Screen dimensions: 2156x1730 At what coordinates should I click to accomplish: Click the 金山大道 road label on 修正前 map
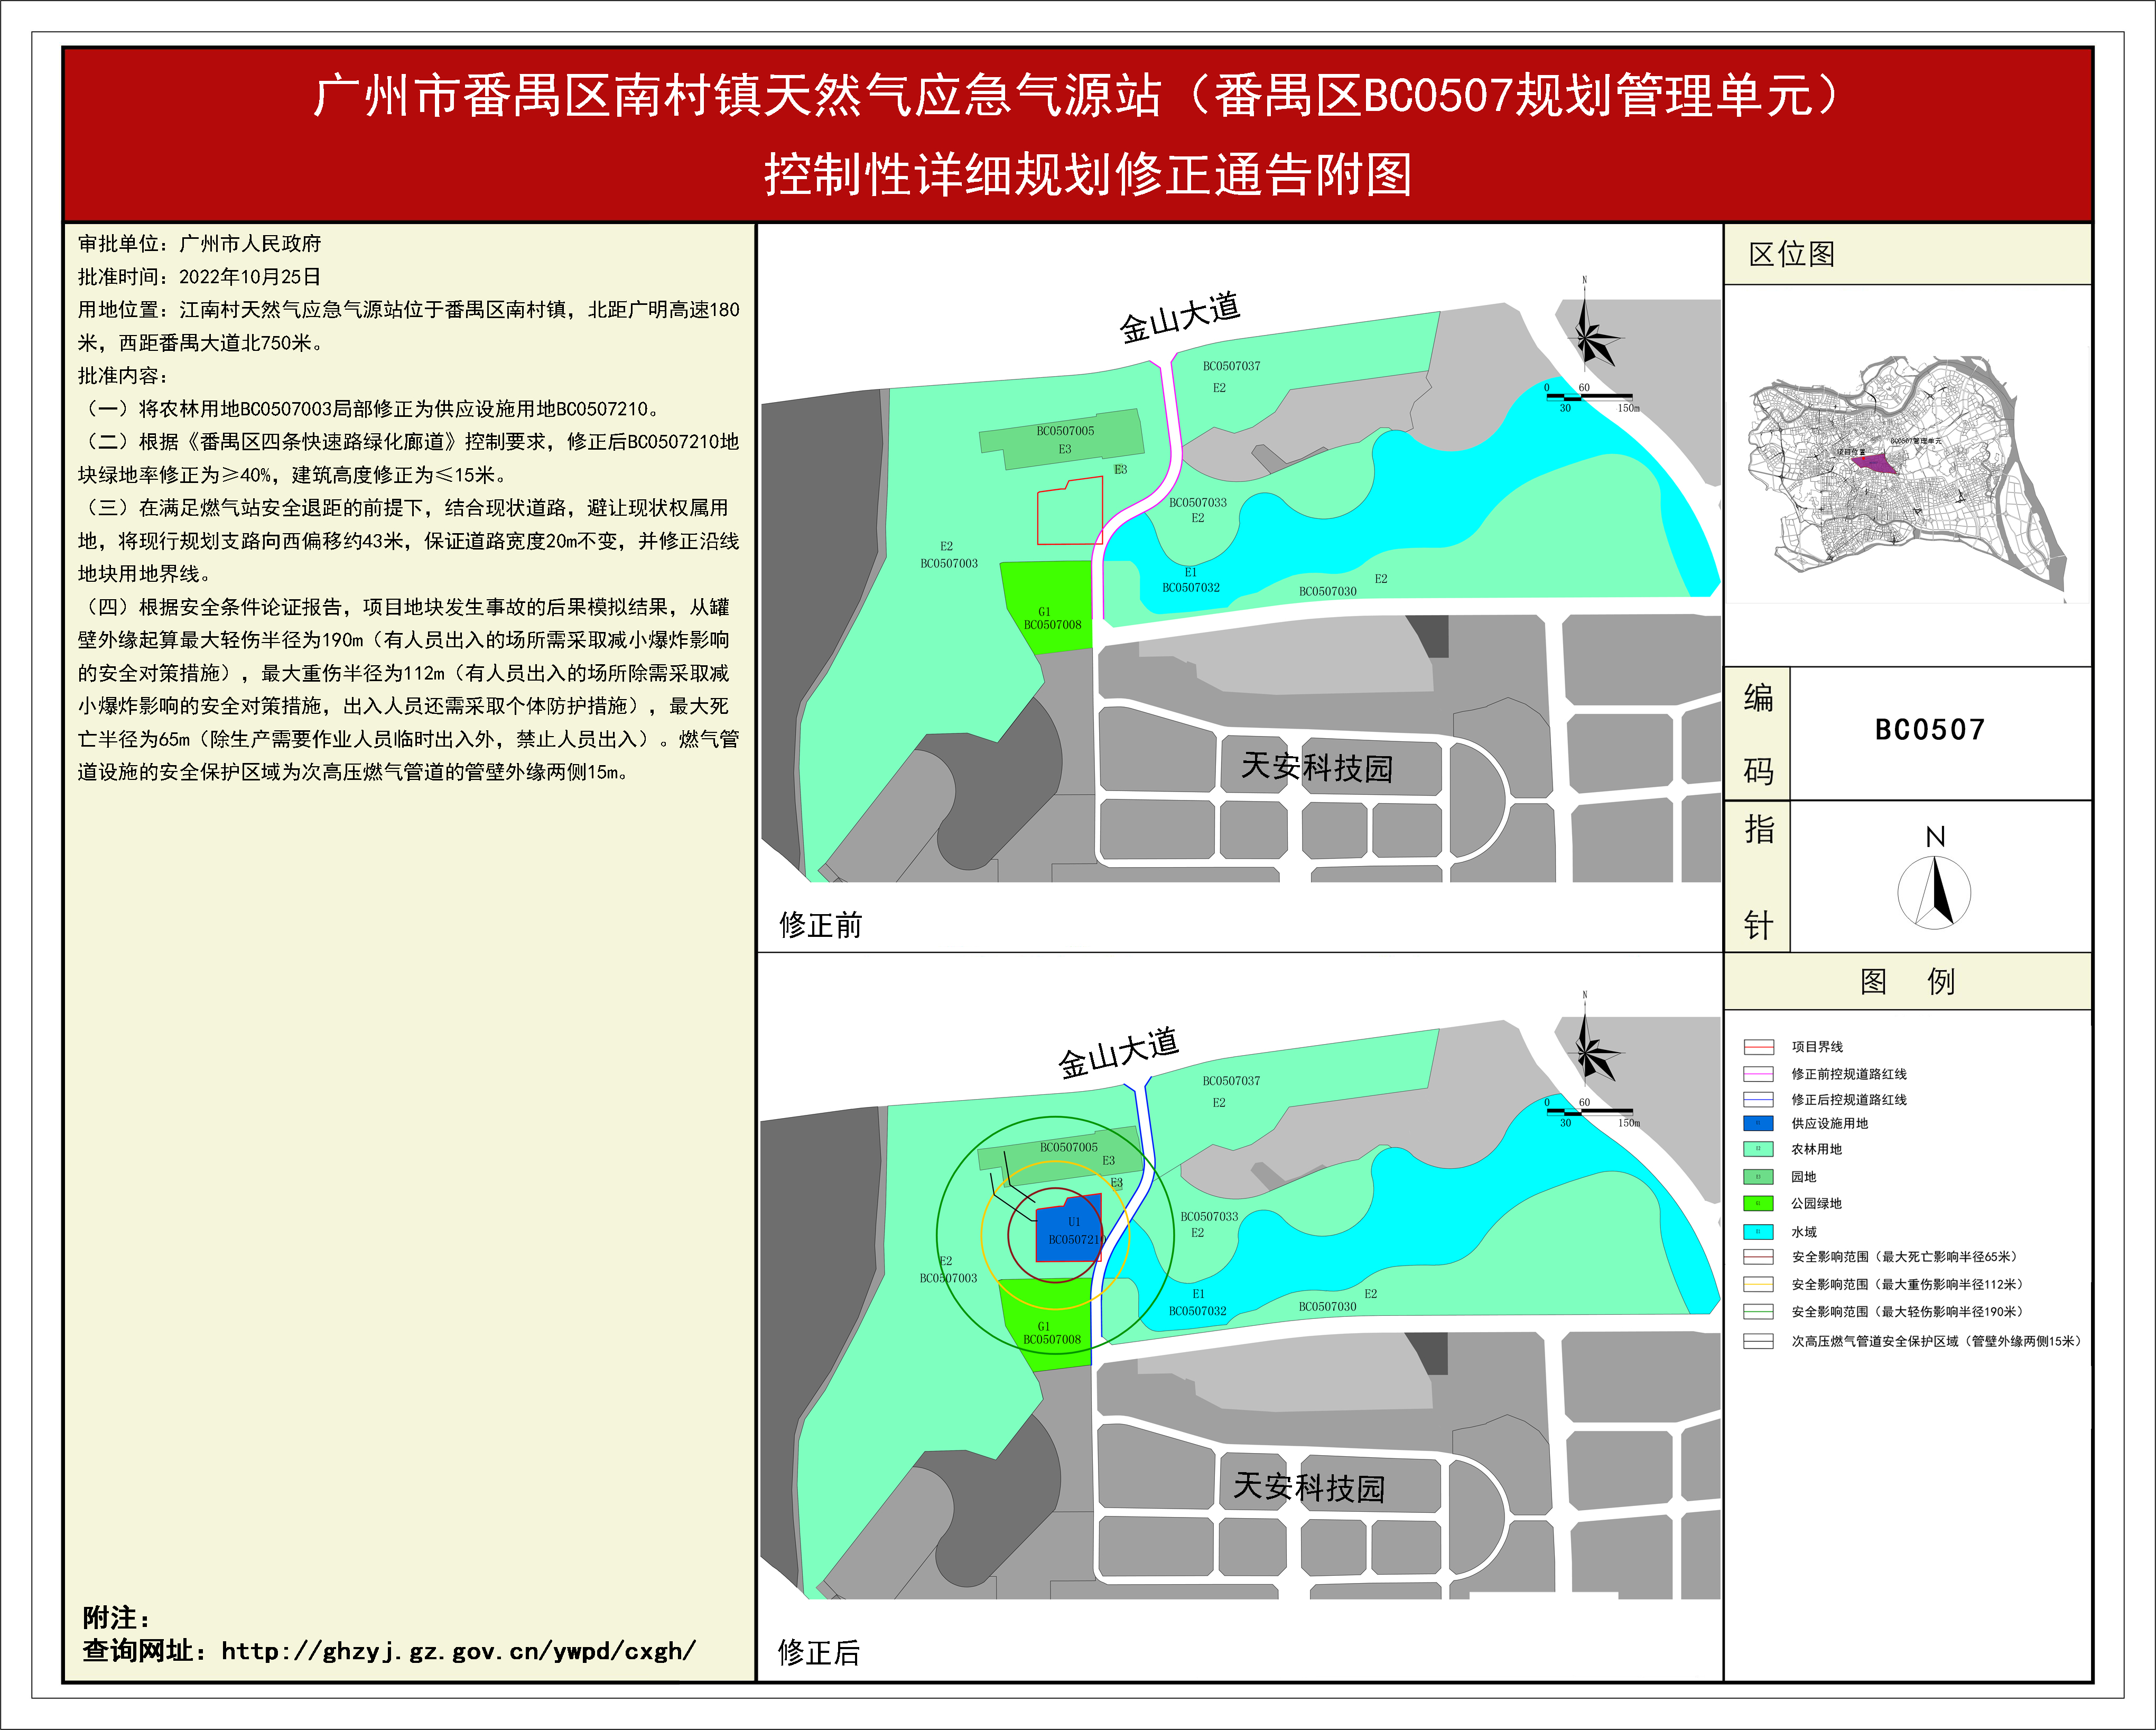(1179, 318)
